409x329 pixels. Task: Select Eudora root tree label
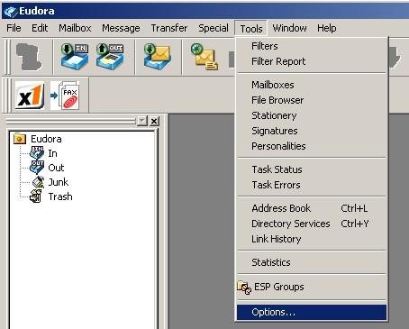click(x=46, y=139)
